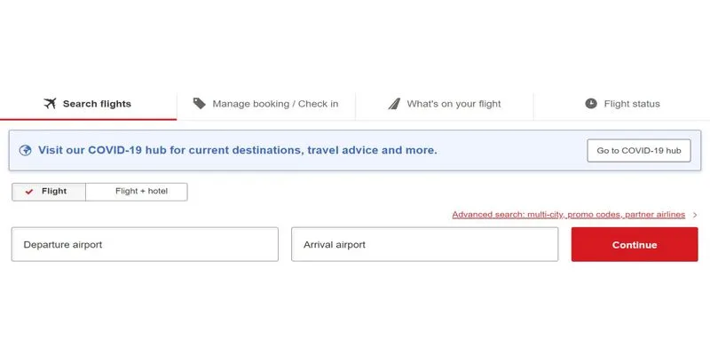Open the Search flights tab

(88, 105)
